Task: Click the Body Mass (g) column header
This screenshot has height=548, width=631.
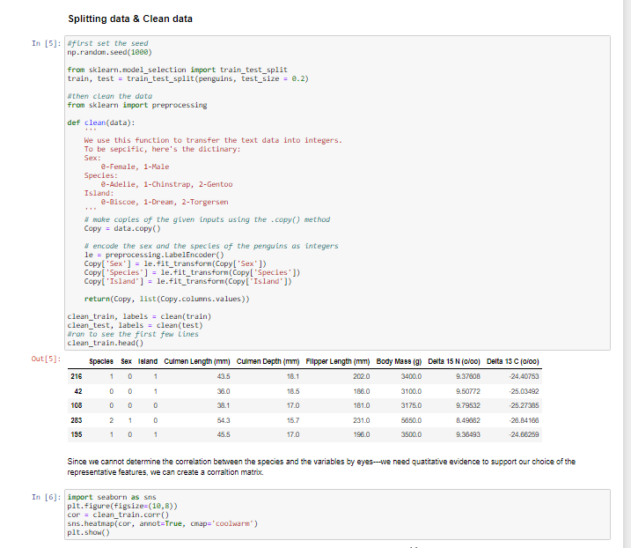Action: coord(399,361)
